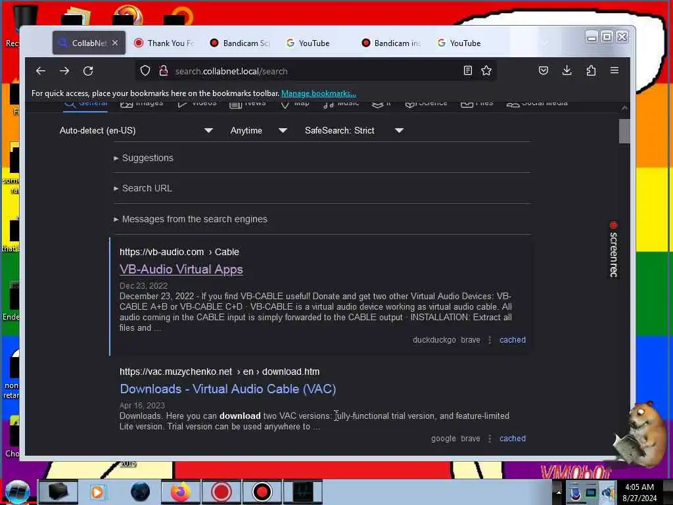The height and width of the screenshot is (505, 673).
Task: Click the page vertical scrollbar thumb
Action: [x=624, y=132]
